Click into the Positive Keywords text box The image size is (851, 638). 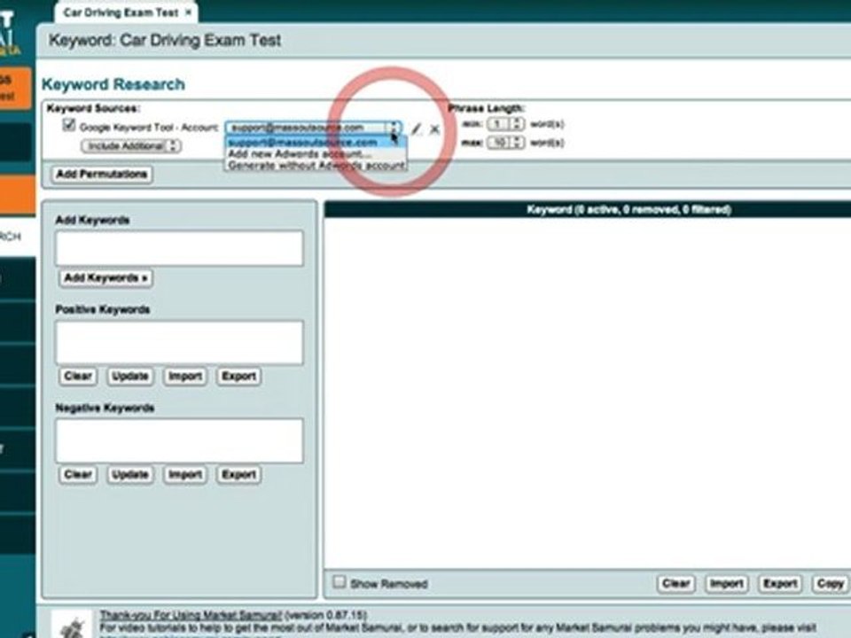click(179, 342)
